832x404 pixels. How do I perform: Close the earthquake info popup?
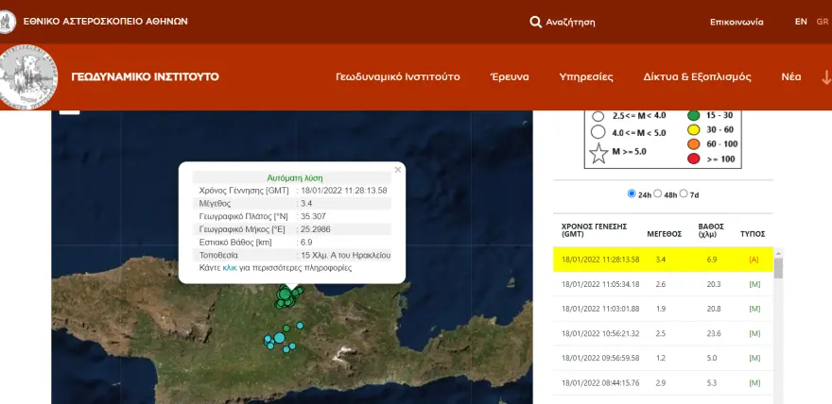tap(398, 170)
